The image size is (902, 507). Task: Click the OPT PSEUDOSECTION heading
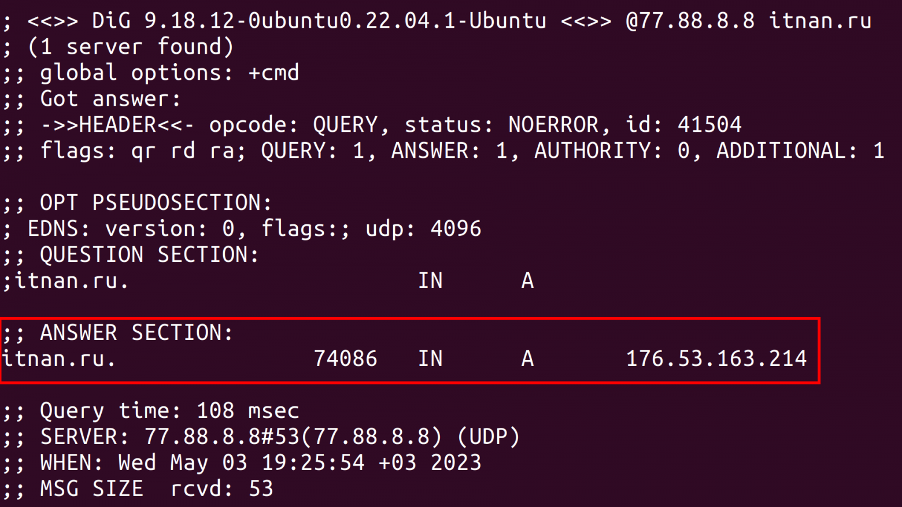(155, 203)
